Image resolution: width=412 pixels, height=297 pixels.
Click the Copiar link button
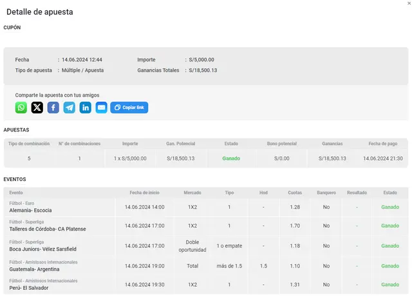tap(129, 108)
